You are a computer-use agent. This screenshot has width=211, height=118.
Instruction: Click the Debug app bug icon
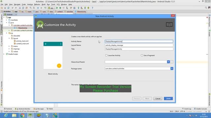click(x=60, y=8)
